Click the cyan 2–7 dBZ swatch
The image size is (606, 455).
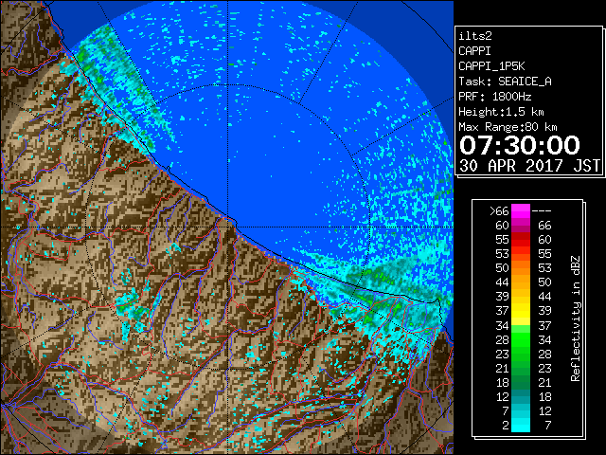(521, 425)
